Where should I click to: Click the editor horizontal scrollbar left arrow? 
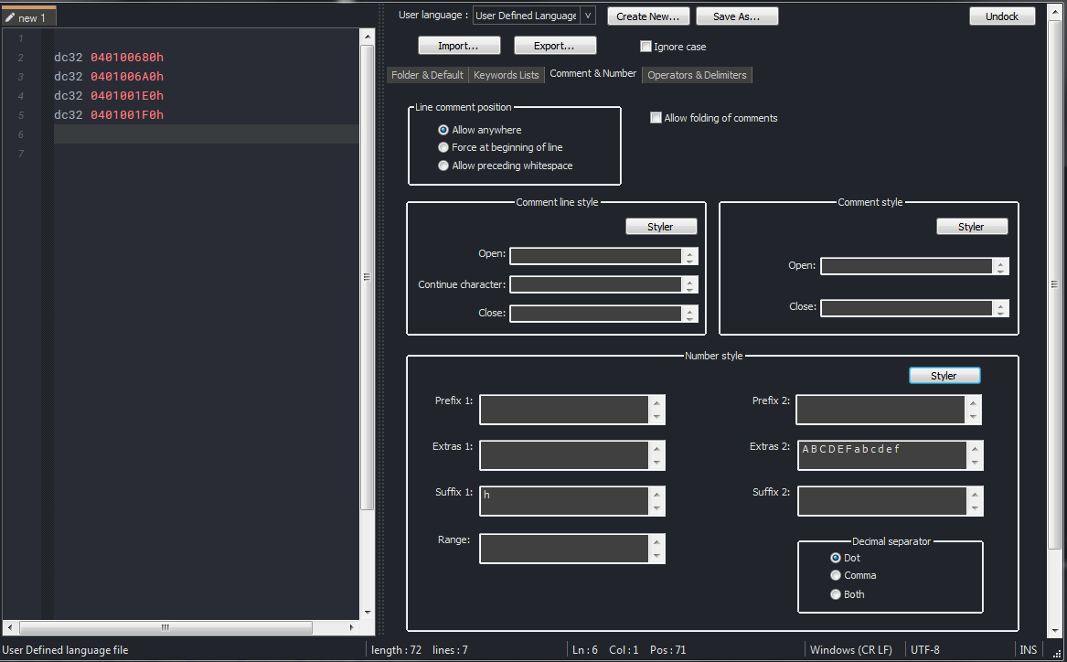pos(9,627)
